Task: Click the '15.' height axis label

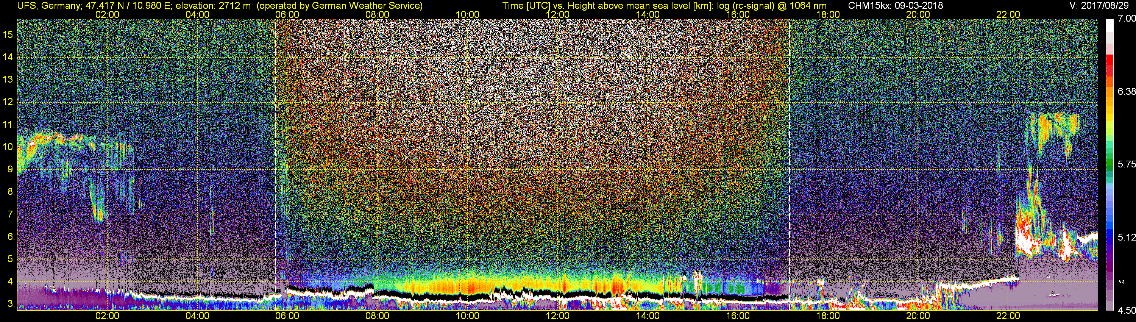Action: tap(9, 35)
